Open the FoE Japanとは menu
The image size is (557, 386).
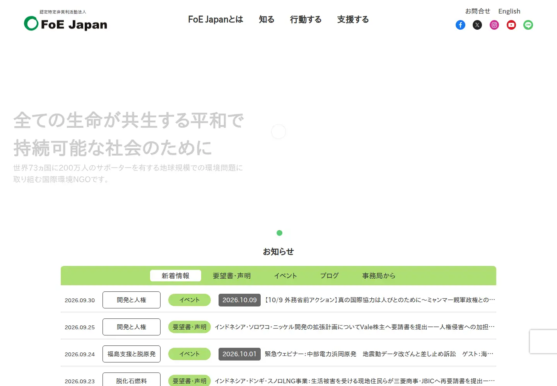215,19
